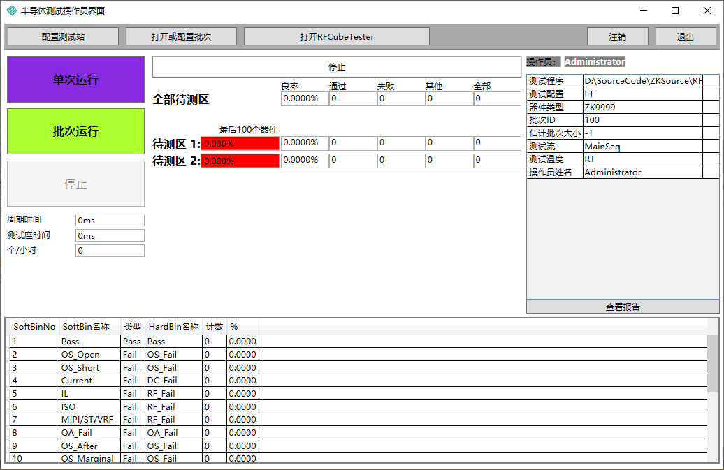Viewport: 724px width, 470px height.
Task: Click 全部待测区 其他 count field
Action: click(449, 98)
